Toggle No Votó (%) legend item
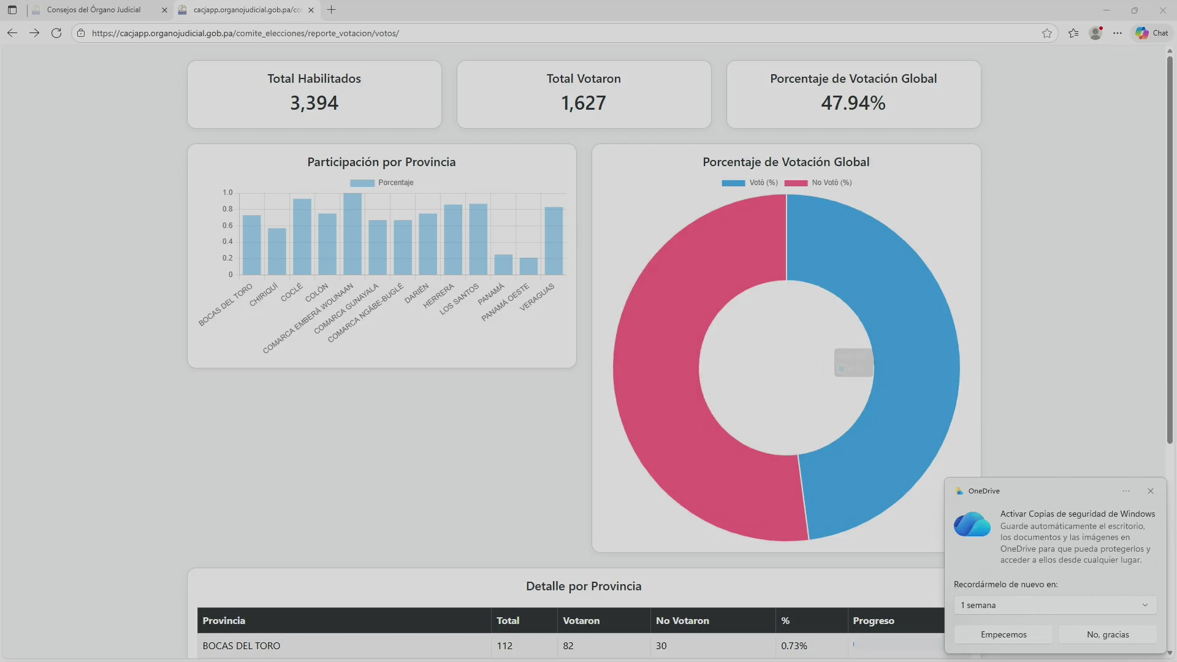This screenshot has width=1177, height=662. [818, 183]
